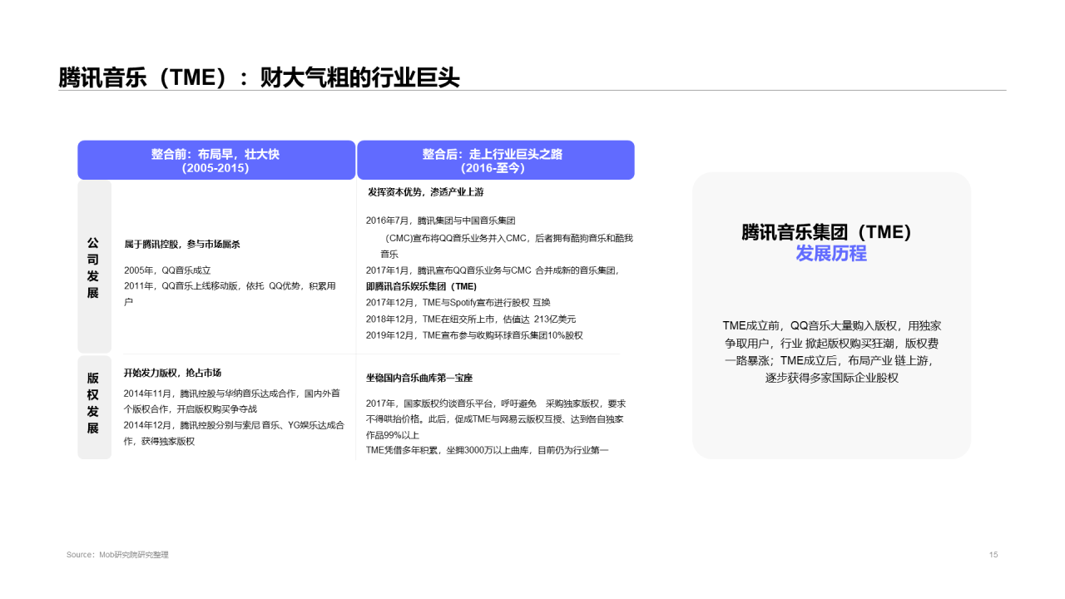Click the line 2014年11月，腾讯控股与华纳音乐达成合作
Viewport: 1065px width, 599px height.
[x=234, y=401]
